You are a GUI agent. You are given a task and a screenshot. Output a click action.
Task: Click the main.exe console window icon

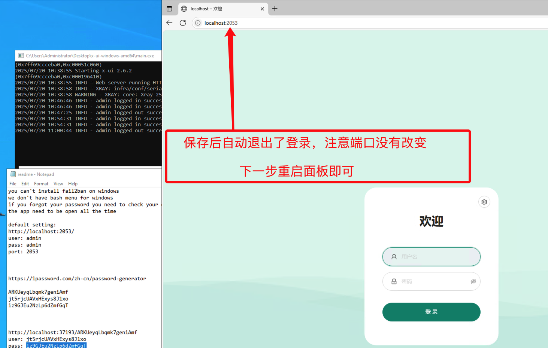click(21, 56)
